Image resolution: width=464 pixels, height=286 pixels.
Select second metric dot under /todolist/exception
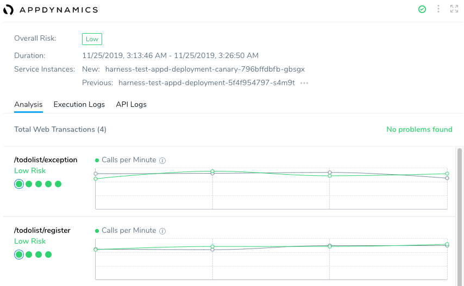pos(29,184)
